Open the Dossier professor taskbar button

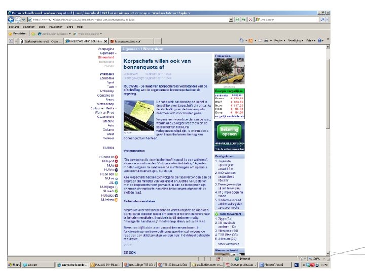point(241,264)
